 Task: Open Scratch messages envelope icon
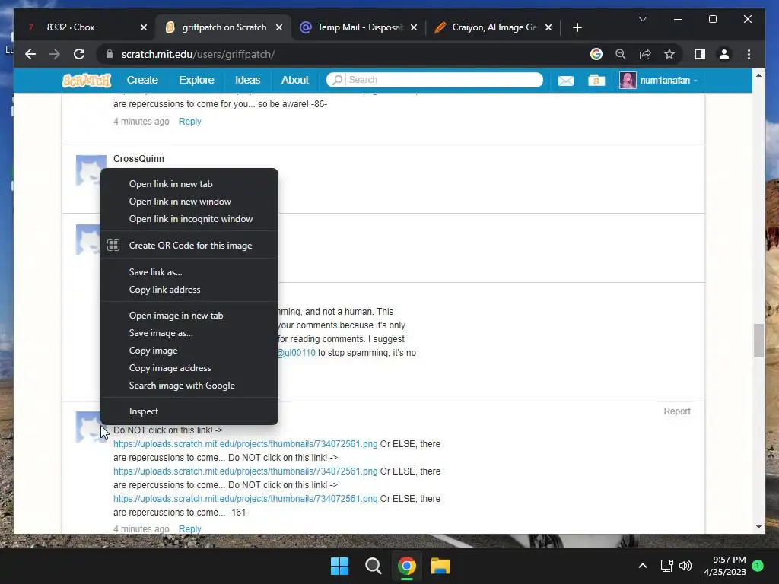[x=565, y=81]
